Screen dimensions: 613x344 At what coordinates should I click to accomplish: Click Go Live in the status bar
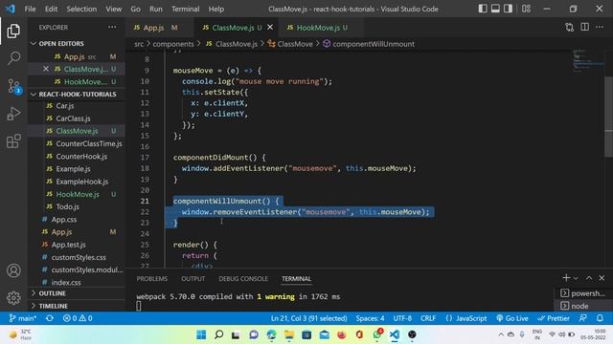tap(512, 318)
